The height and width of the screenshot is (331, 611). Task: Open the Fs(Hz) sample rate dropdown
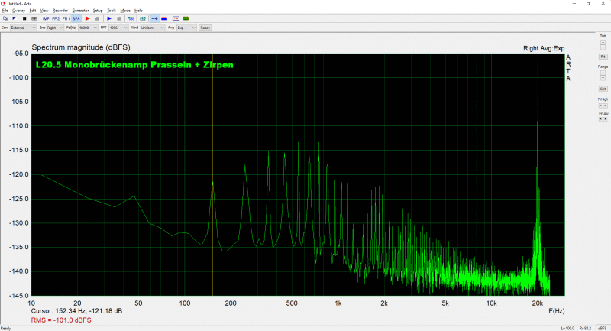[x=88, y=28]
